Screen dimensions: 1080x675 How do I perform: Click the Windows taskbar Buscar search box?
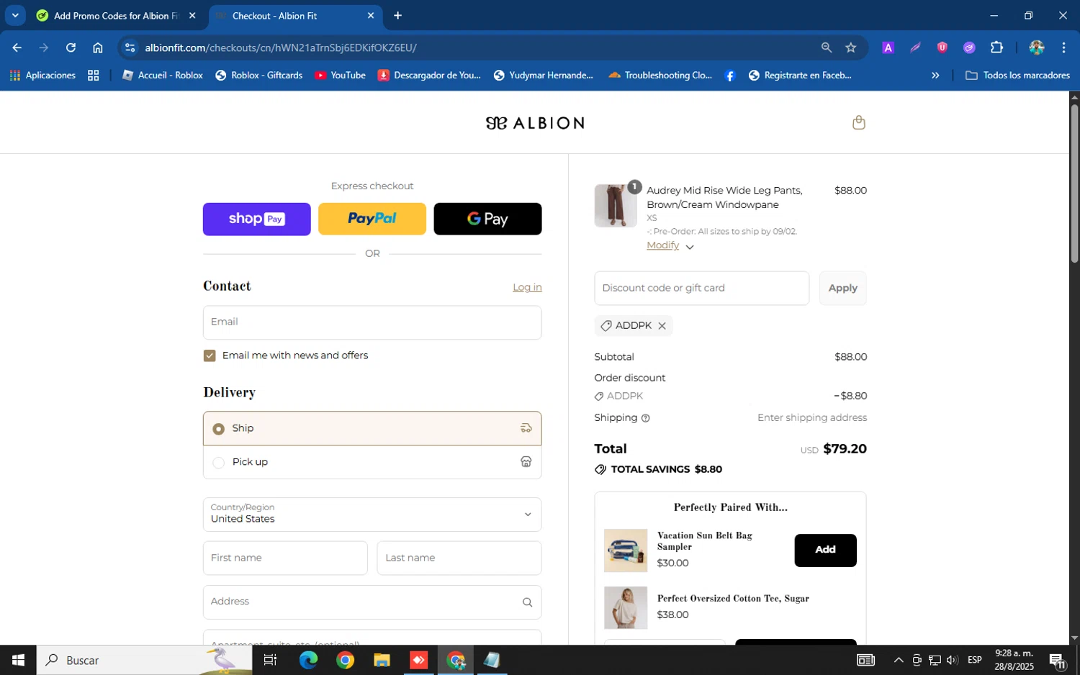tap(144, 660)
